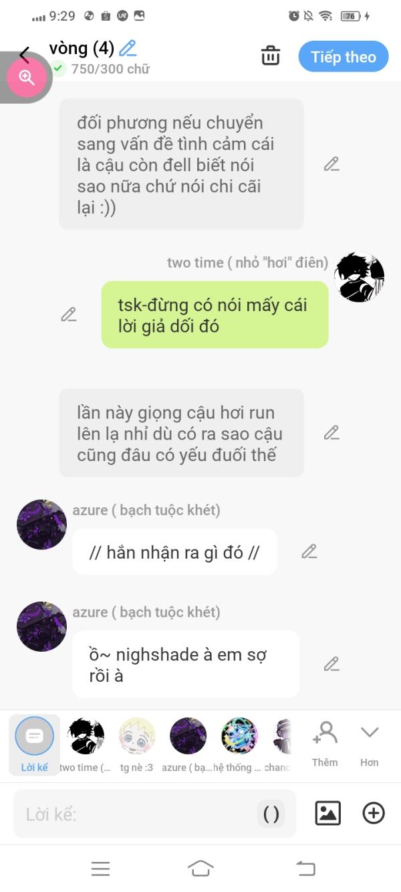Select the "Lời kể" narrator option

(x=34, y=745)
